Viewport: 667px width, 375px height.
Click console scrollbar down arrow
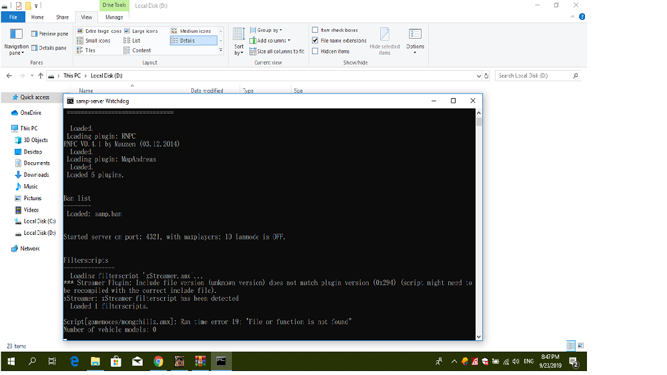coord(478,336)
